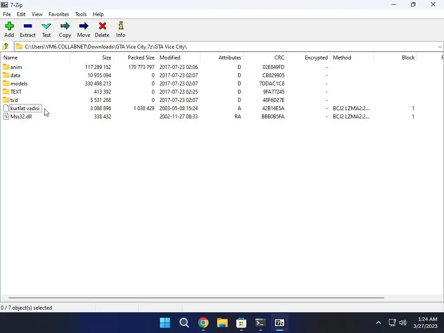Viewport: 444px width, 333px height.
Task: Sort by the Packed Size column header
Action: [x=135, y=58]
